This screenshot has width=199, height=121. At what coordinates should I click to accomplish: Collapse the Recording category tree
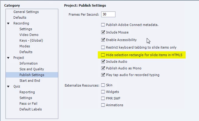point(9,24)
